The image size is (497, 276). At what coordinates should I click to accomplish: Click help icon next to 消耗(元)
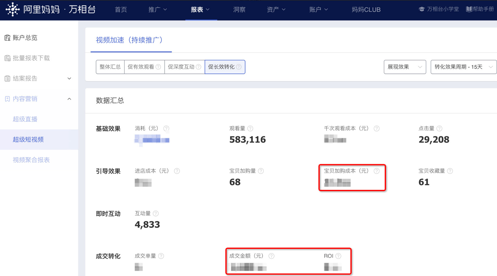[x=166, y=128]
